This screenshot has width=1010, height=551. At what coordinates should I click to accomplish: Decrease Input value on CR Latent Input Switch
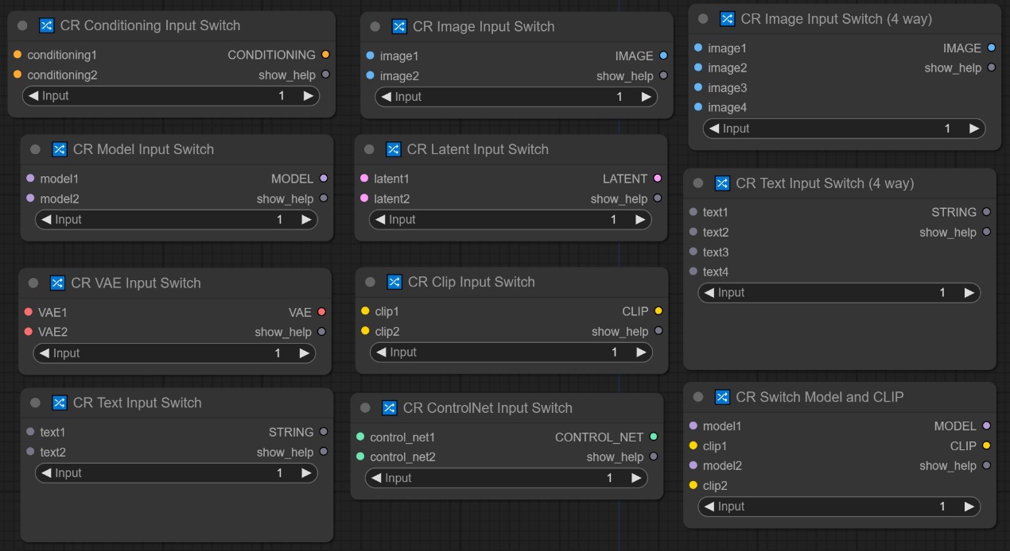pos(381,220)
